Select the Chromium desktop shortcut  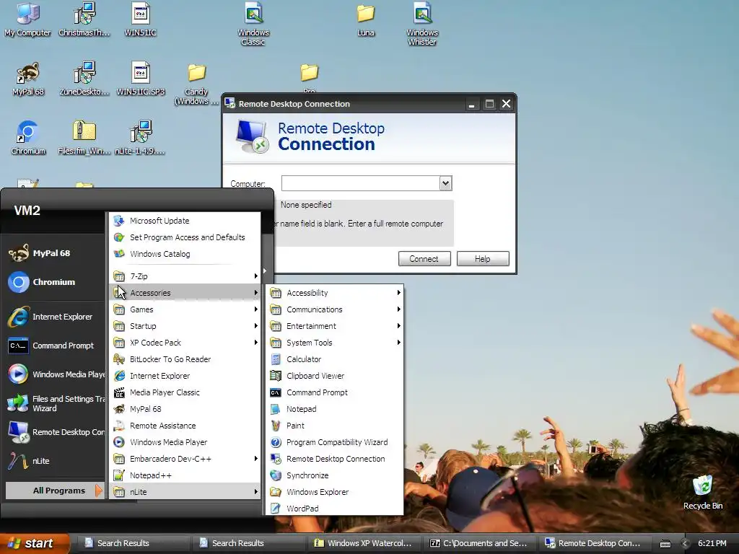point(28,138)
